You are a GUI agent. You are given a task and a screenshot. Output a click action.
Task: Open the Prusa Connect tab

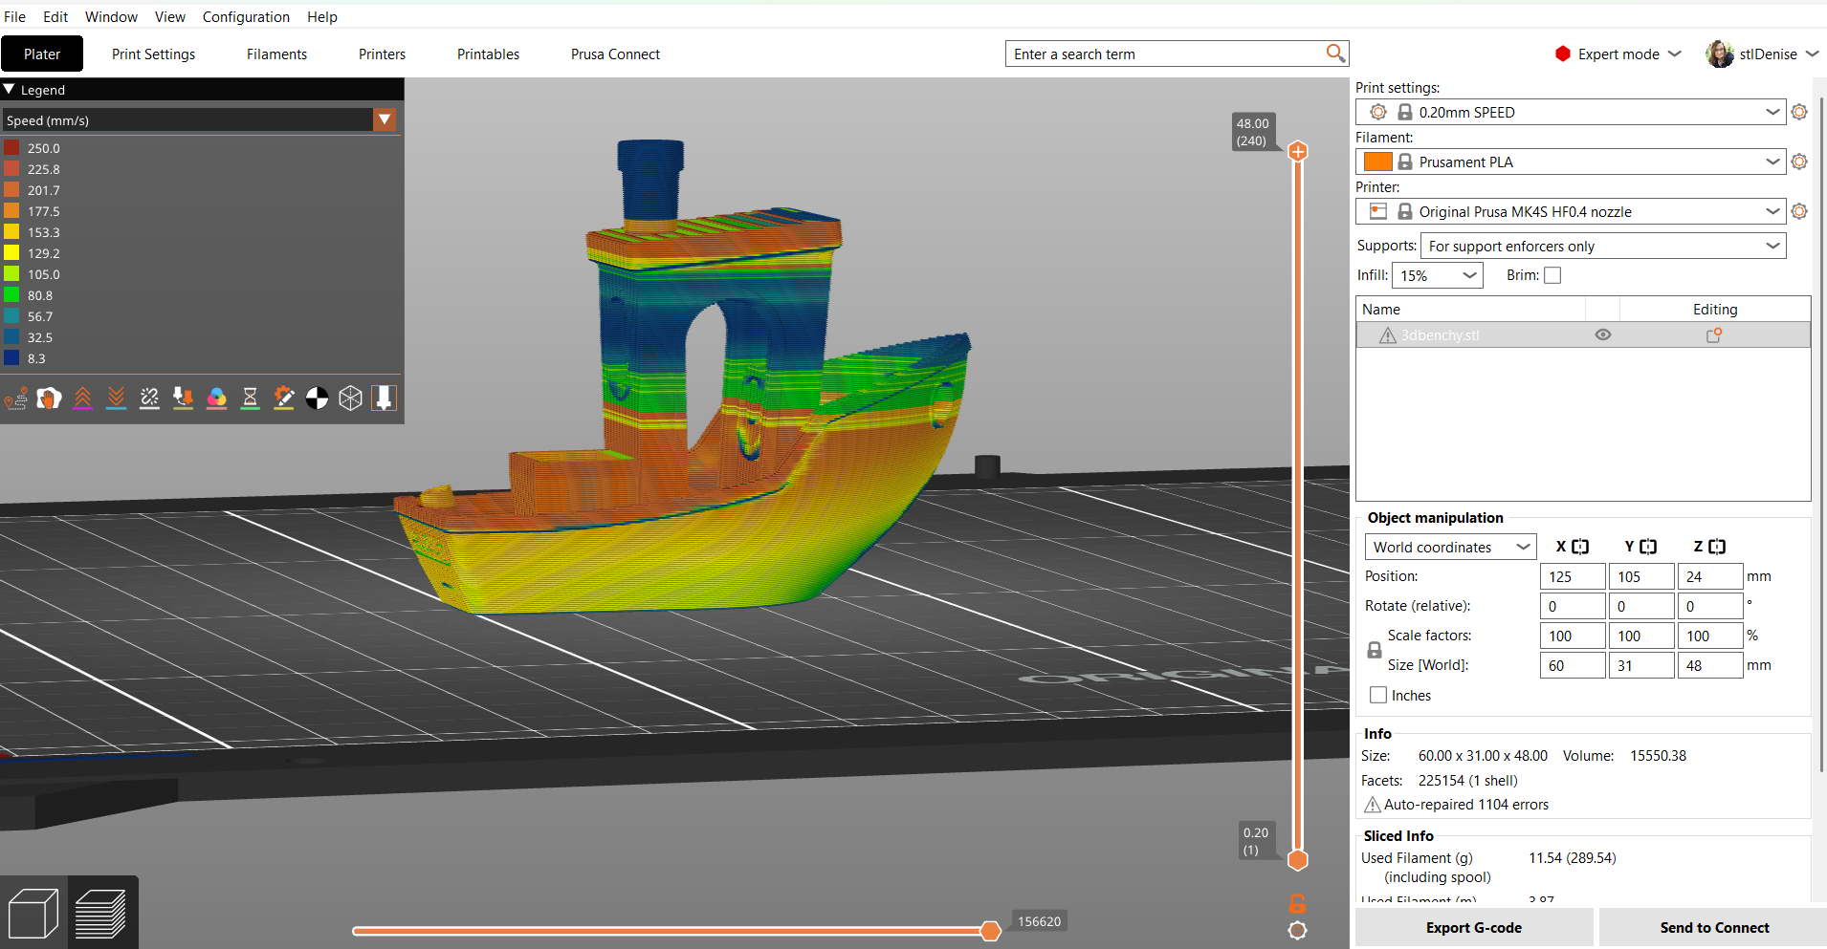[615, 54]
